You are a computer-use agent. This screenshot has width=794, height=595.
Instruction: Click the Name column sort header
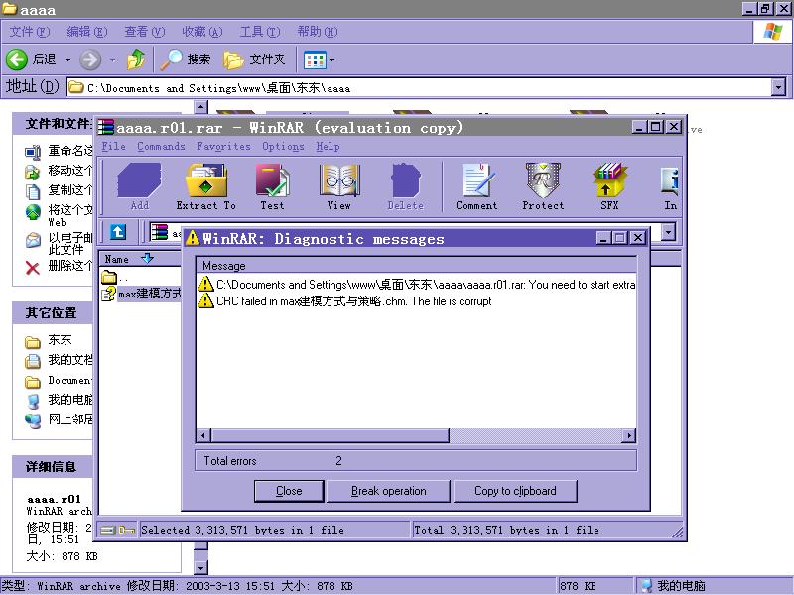[x=139, y=259]
